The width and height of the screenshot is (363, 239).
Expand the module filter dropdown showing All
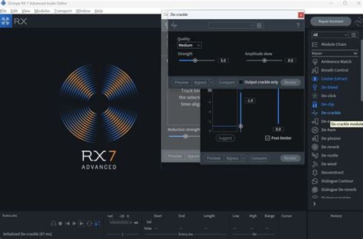(x=330, y=35)
